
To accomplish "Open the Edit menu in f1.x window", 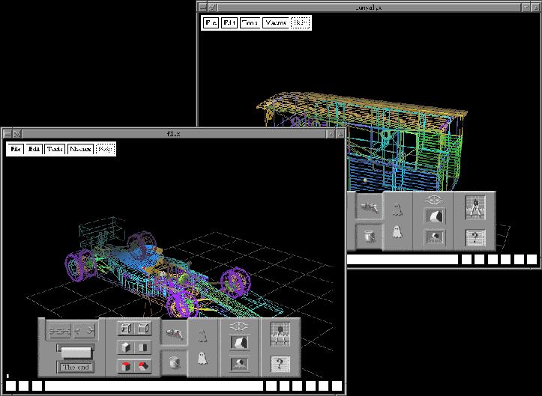I will [34, 149].
